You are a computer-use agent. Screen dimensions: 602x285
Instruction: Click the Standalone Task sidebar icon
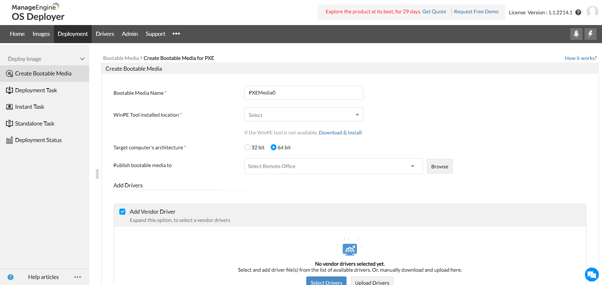click(x=10, y=123)
